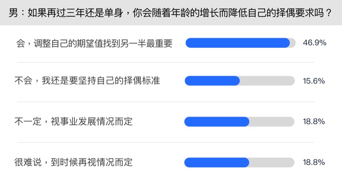Choose '很难说，到时候再视情况而定' answer
342x188 pixels.
pos(74,162)
